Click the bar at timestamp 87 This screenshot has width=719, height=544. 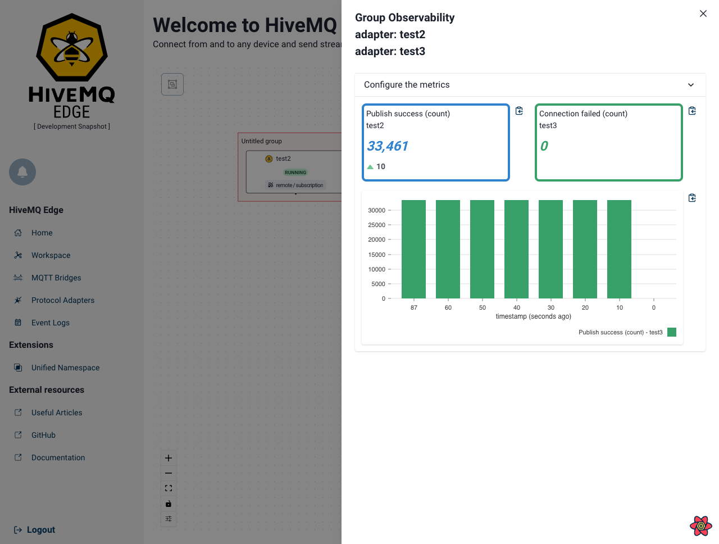(414, 249)
